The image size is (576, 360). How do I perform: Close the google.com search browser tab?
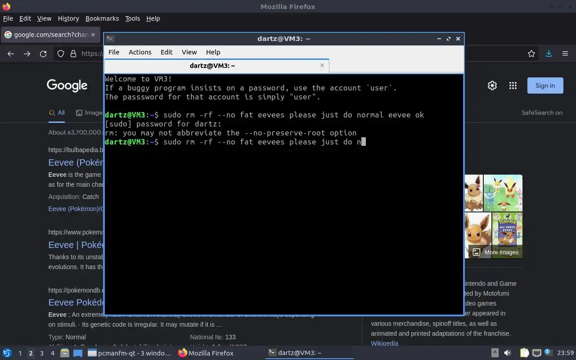pyautogui.click(x=93, y=35)
